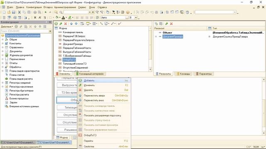Open the Конфигурация menu
This screenshot has width=266, height=149.
[34, 7]
